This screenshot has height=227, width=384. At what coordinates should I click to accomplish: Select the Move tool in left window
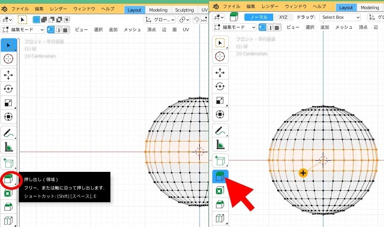(x=8, y=75)
